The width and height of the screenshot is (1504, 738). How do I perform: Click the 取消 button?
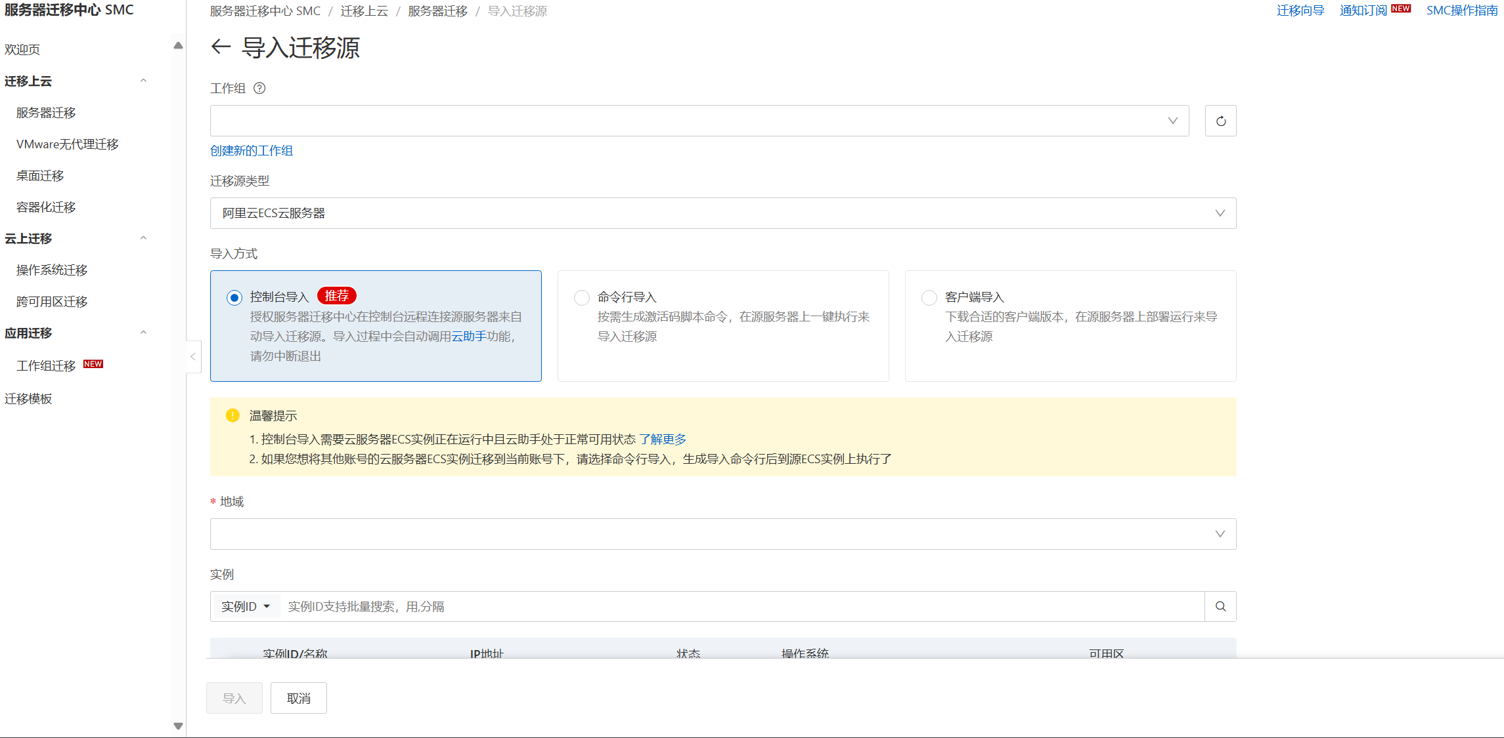point(299,698)
